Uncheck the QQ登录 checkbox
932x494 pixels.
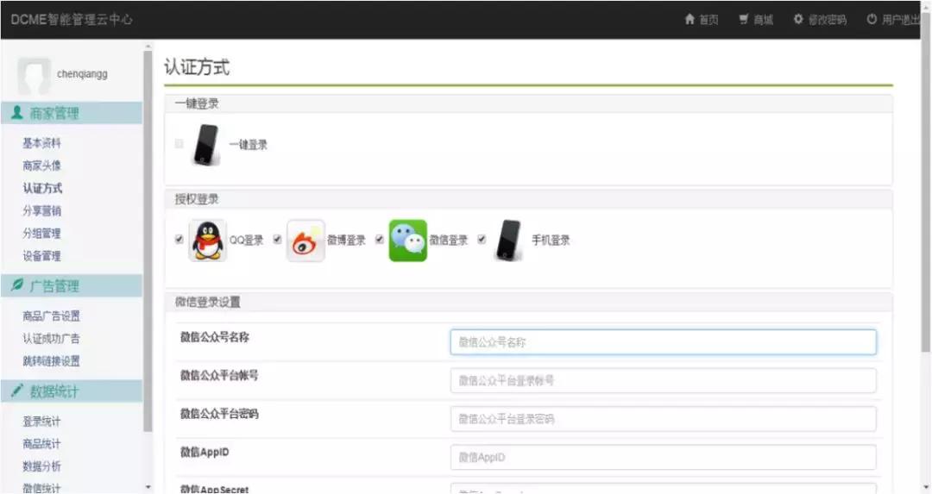pos(179,239)
